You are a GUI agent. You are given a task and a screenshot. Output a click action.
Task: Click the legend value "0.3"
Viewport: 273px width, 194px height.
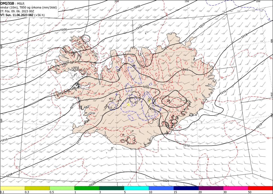tap(27, 192)
